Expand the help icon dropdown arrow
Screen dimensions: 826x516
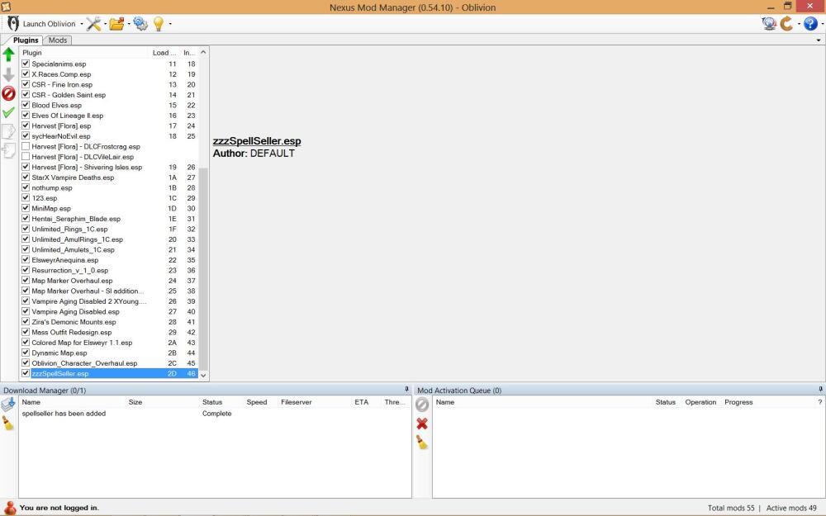(x=822, y=24)
